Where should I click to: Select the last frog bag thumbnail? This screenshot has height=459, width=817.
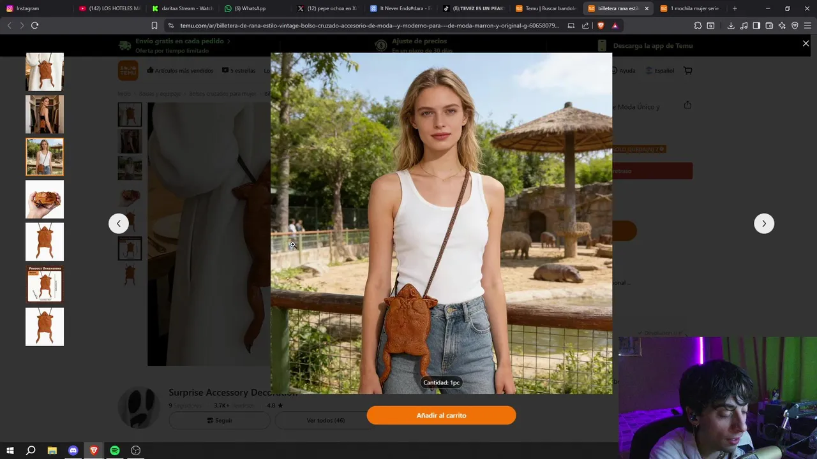click(x=45, y=327)
